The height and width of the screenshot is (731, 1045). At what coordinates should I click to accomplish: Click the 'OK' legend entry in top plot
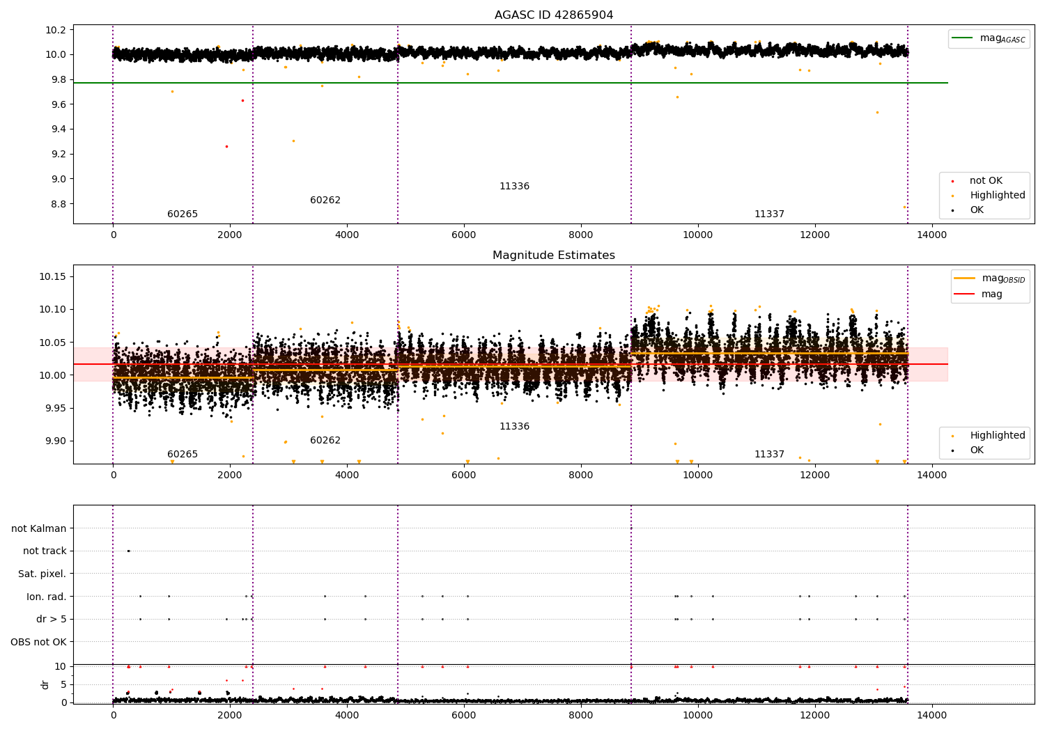point(977,210)
